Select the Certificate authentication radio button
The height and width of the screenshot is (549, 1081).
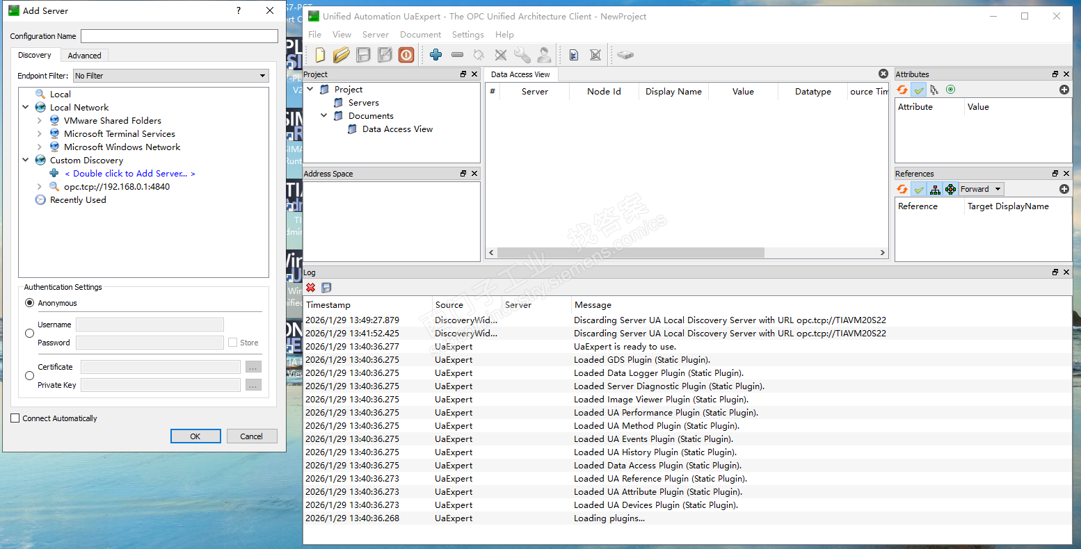click(x=29, y=376)
